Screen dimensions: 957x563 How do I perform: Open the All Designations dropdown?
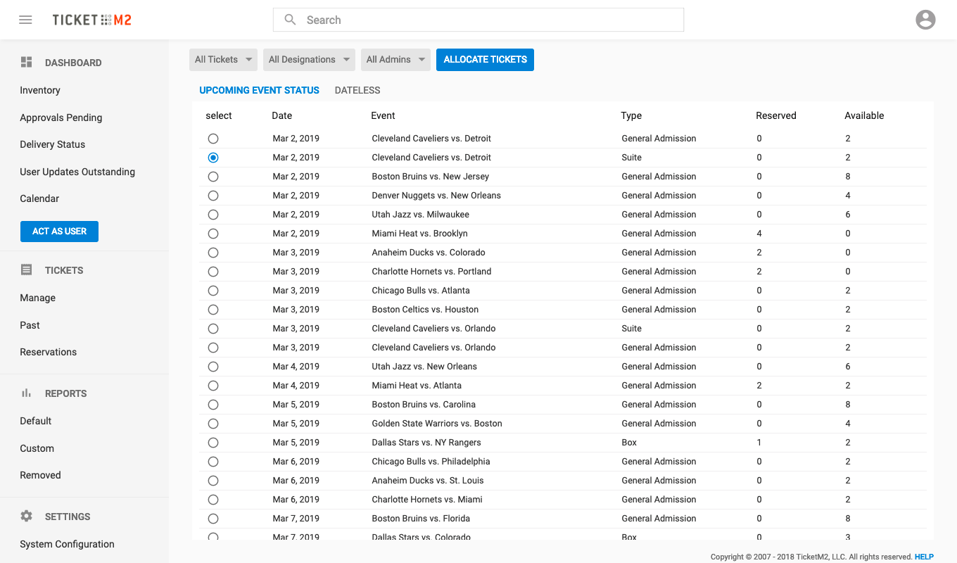click(x=309, y=60)
